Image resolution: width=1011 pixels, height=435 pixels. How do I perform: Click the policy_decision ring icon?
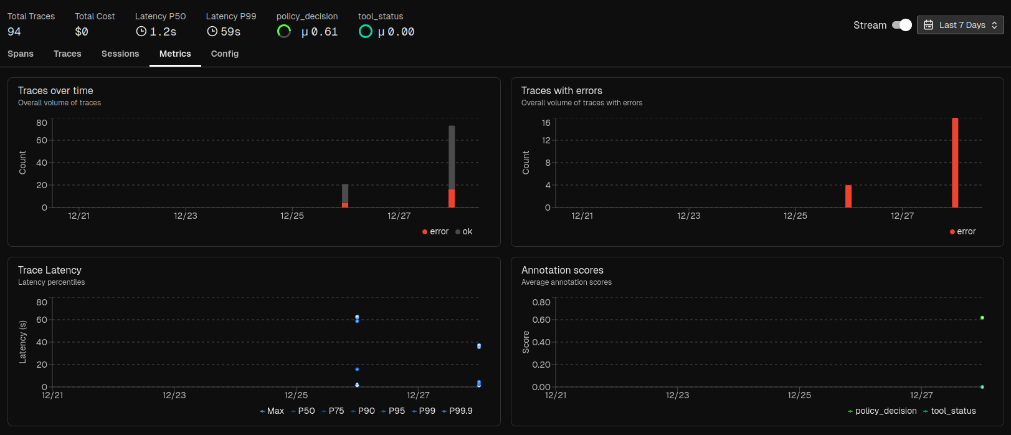[x=284, y=31]
